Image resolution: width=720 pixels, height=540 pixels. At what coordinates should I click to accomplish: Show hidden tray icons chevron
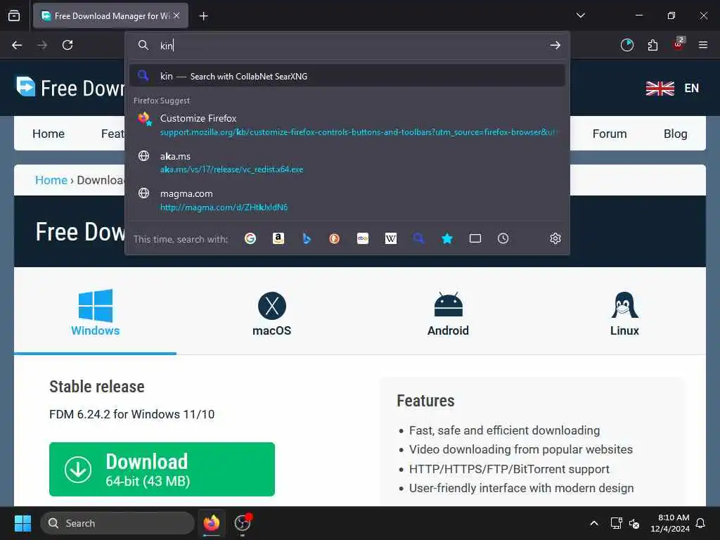(x=593, y=523)
